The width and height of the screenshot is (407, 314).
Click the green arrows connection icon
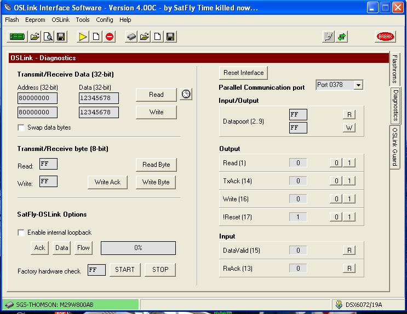[x=342, y=37]
